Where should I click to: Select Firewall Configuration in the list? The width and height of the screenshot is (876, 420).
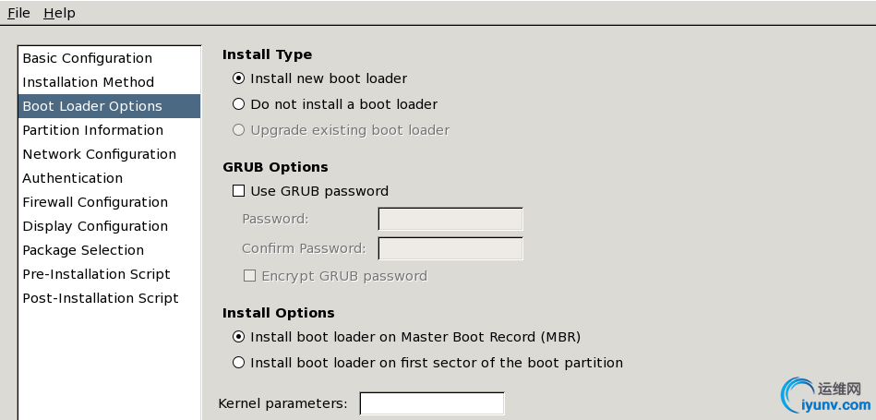pyautogui.click(x=95, y=202)
